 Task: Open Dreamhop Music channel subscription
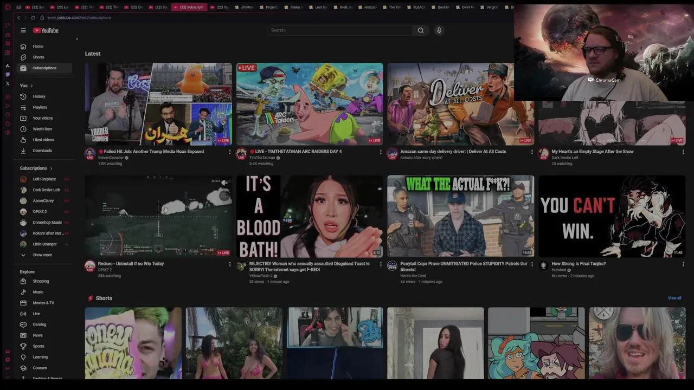pyautogui.click(x=45, y=222)
